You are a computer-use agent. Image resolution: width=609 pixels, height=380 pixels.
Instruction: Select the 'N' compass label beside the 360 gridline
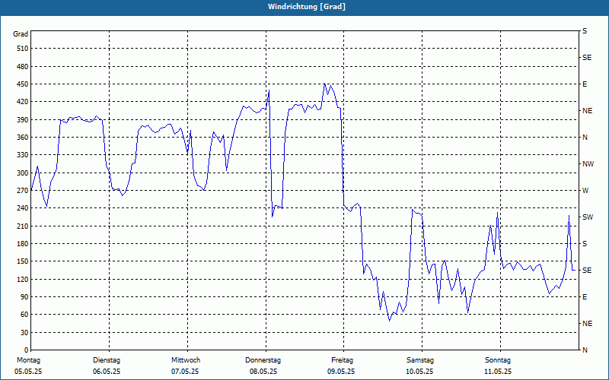(x=585, y=138)
